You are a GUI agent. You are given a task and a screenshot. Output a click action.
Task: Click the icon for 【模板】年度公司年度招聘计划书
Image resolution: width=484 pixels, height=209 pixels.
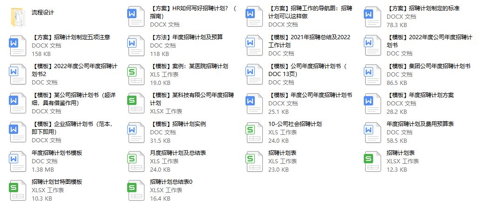[x=254, y=104]
